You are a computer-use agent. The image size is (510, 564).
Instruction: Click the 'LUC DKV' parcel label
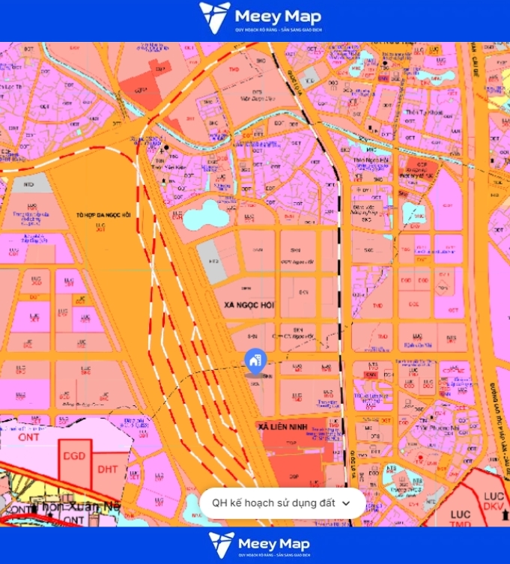click(494, 501)
